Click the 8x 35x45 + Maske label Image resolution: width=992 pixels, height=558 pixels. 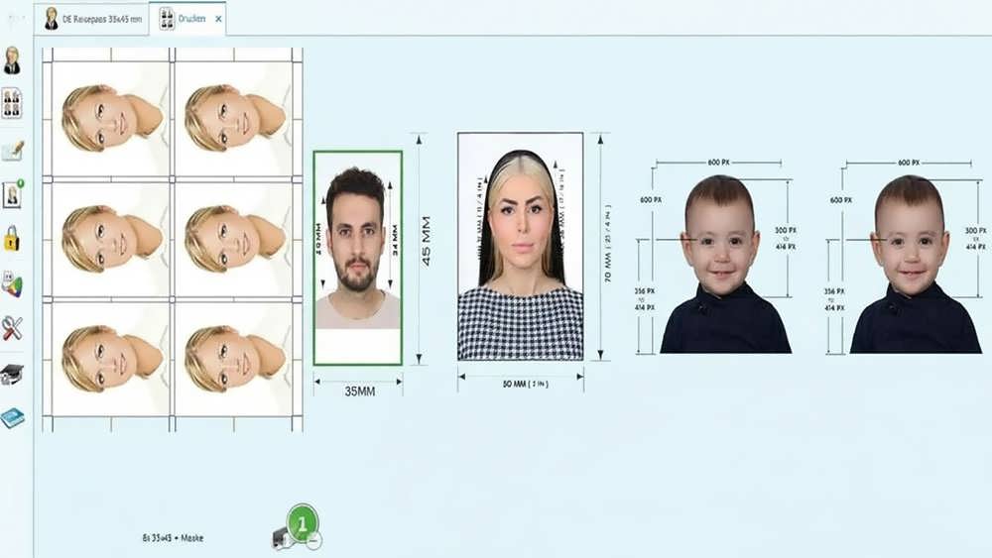(174, 538)
